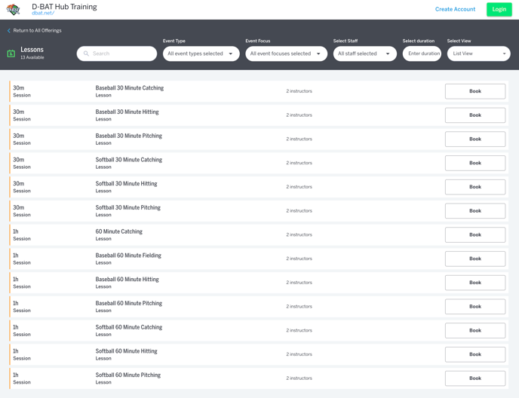Click the back chevron beside Return to All Offerings

point(8,30)
